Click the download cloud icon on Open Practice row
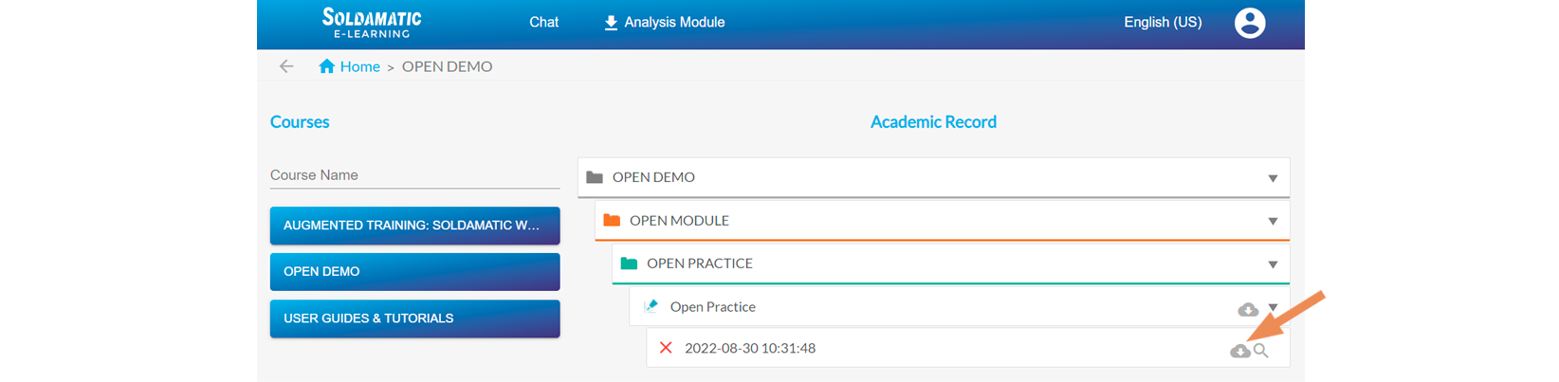The image size is (1559, 382). point(1247,309)
